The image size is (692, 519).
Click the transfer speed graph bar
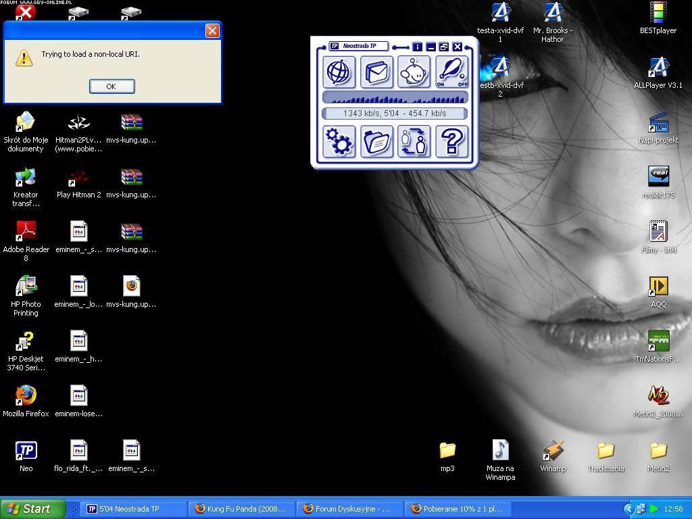pos(395,98)
